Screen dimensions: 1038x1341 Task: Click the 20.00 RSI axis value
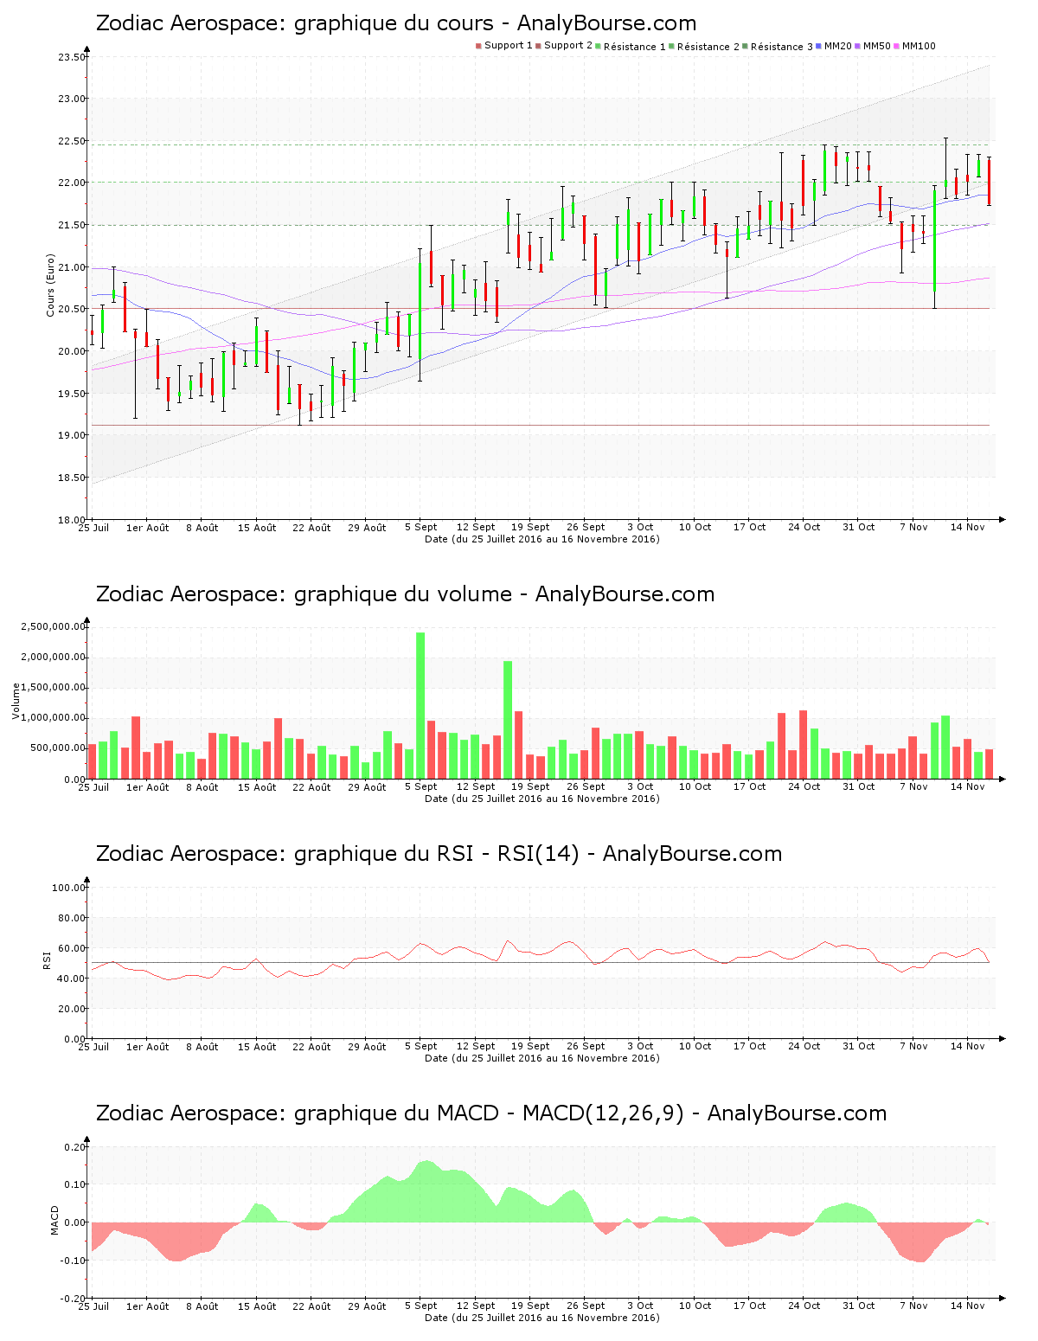[x=71, y=1009]
